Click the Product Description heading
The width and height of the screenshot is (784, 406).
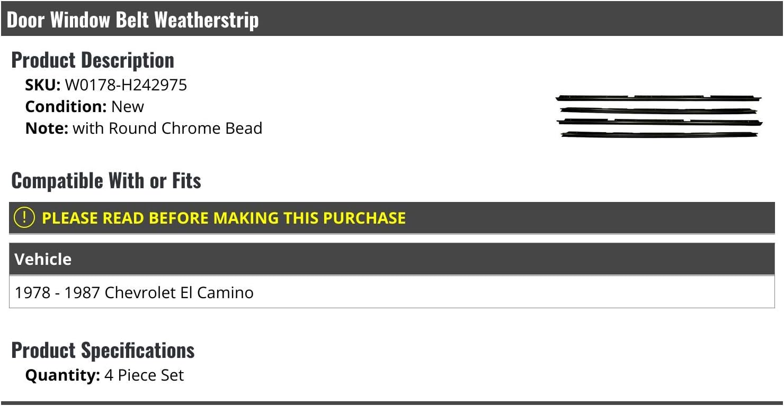(93, 60)
